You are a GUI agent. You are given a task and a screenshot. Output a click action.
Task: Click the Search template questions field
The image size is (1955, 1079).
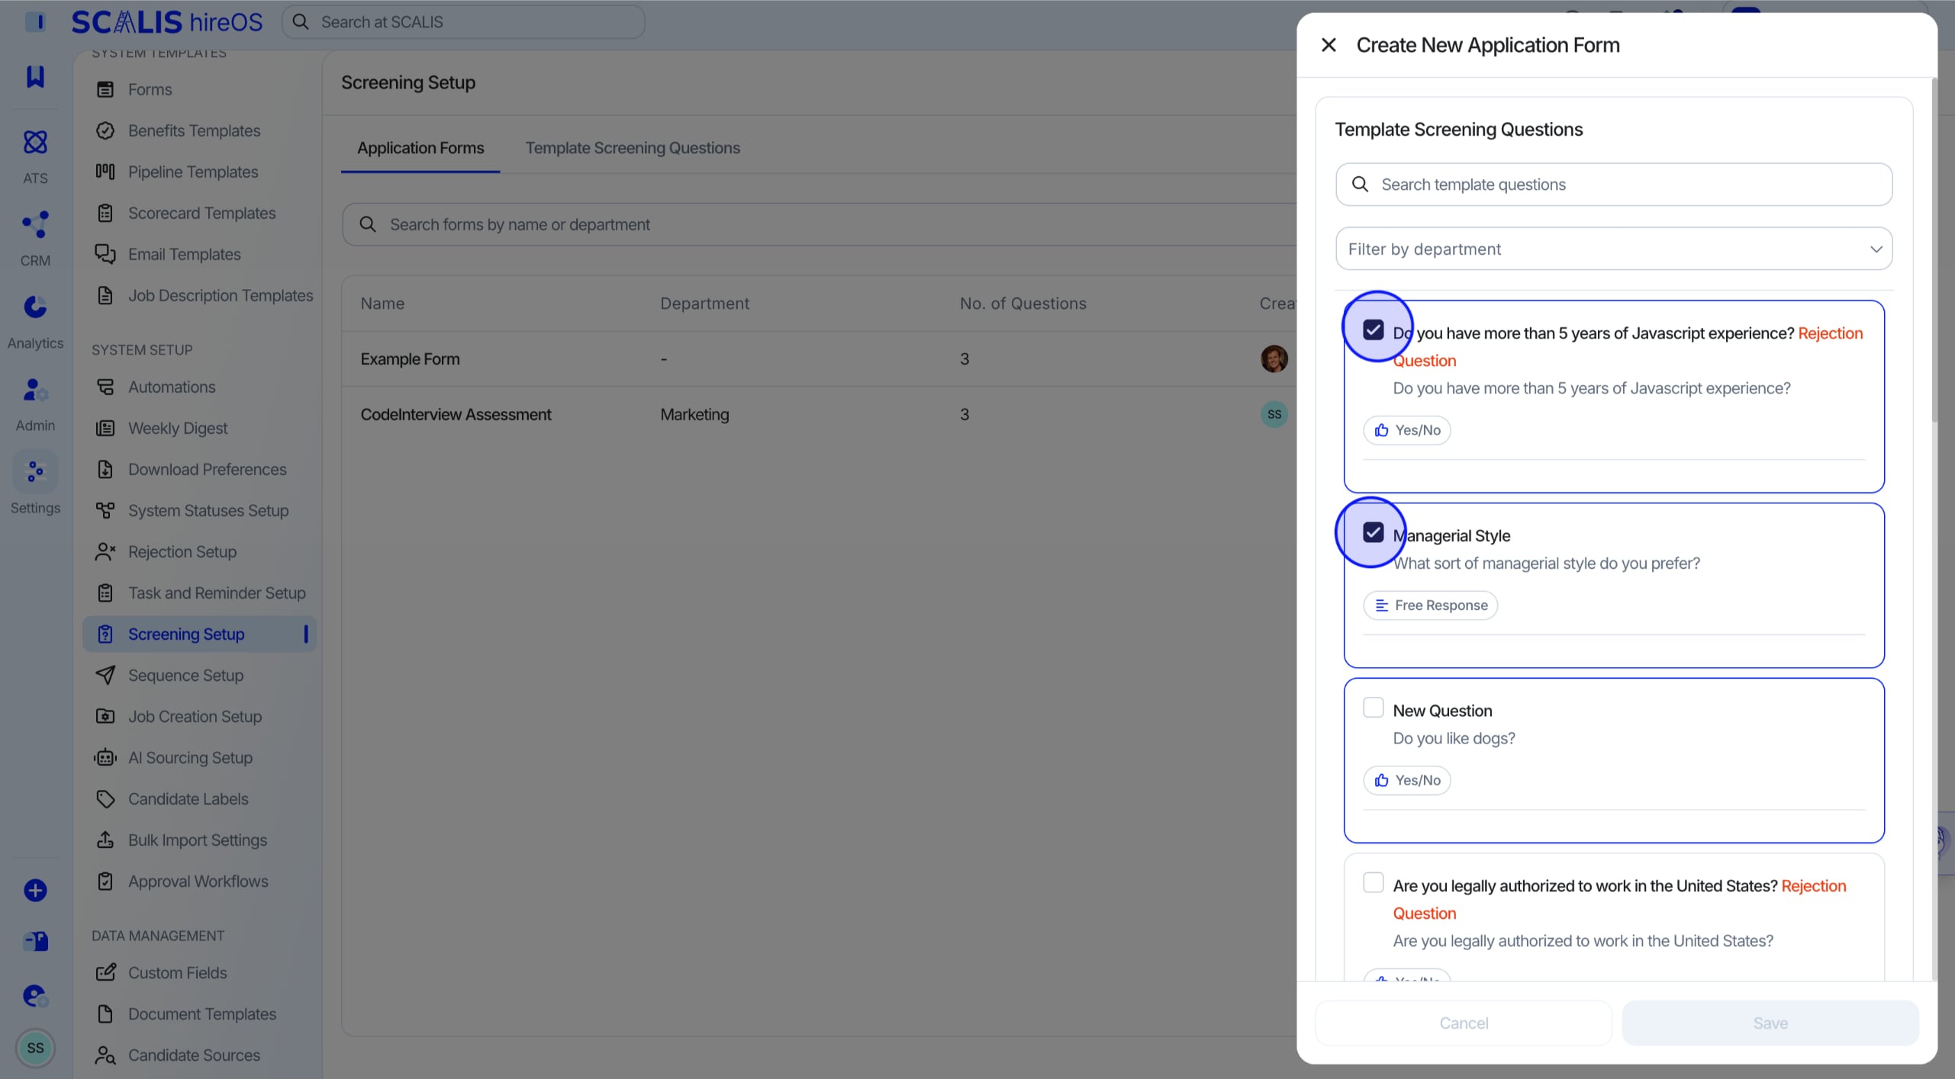click(1614, 185)
